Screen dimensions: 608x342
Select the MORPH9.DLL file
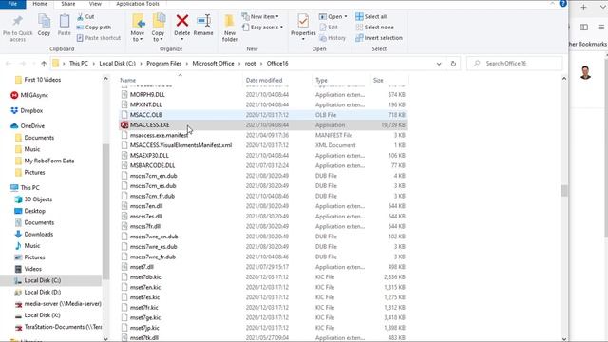[x=263, y=95]
